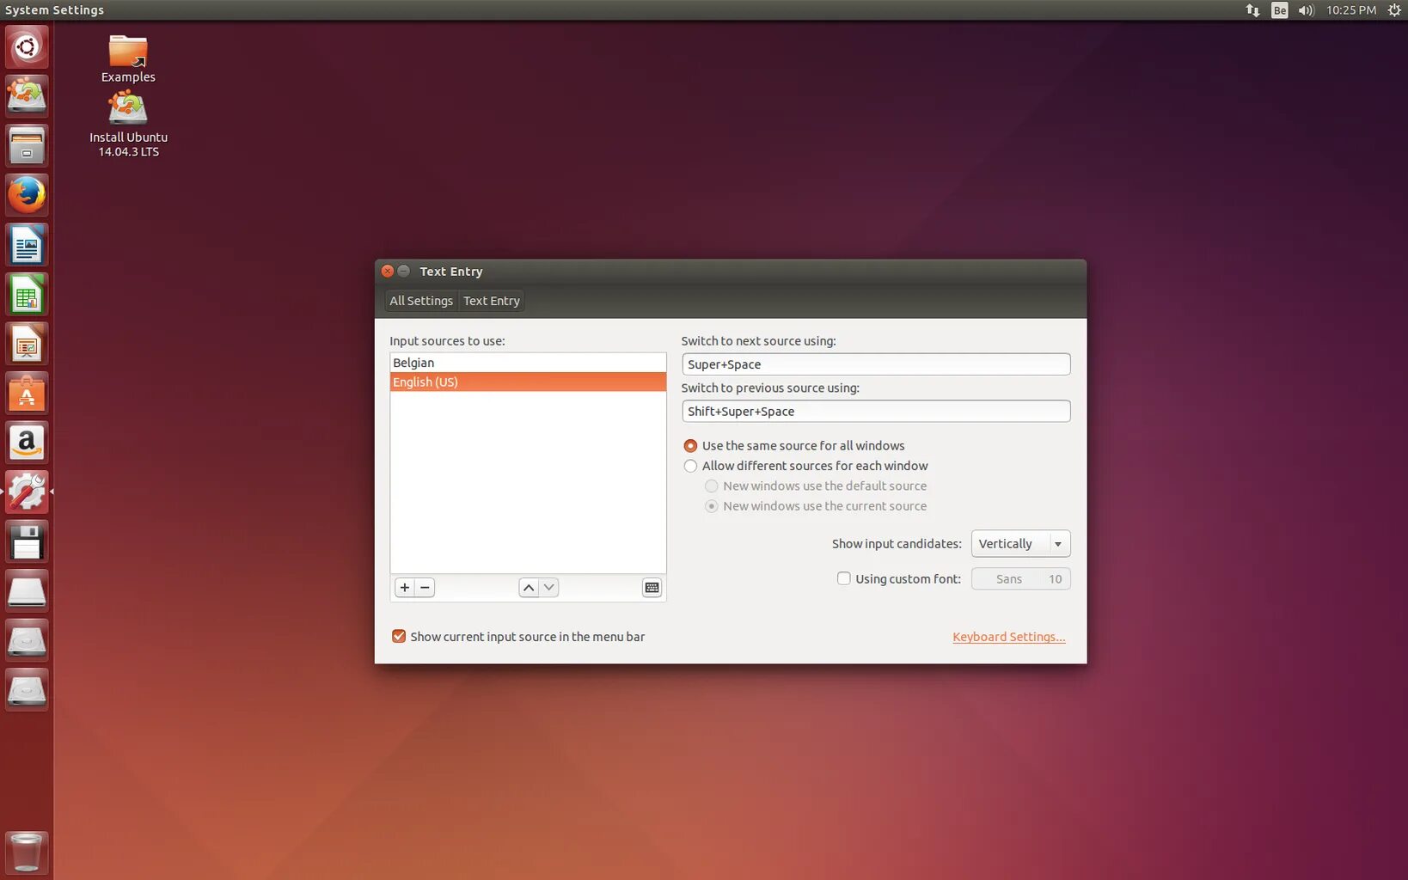
Task: Select Belgian in input sources list
Action: [528, 363]
